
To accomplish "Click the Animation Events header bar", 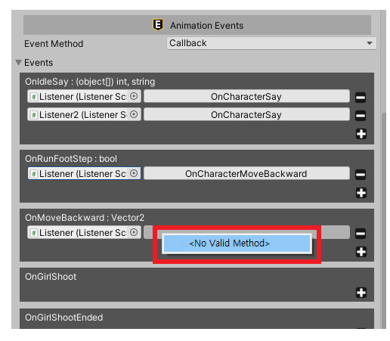I will pos(197,25).
